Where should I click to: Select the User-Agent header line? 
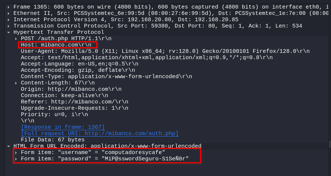(x=165, y=51)
